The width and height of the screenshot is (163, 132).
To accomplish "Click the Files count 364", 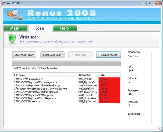I will pyautogui.click(x=131, y=70).
